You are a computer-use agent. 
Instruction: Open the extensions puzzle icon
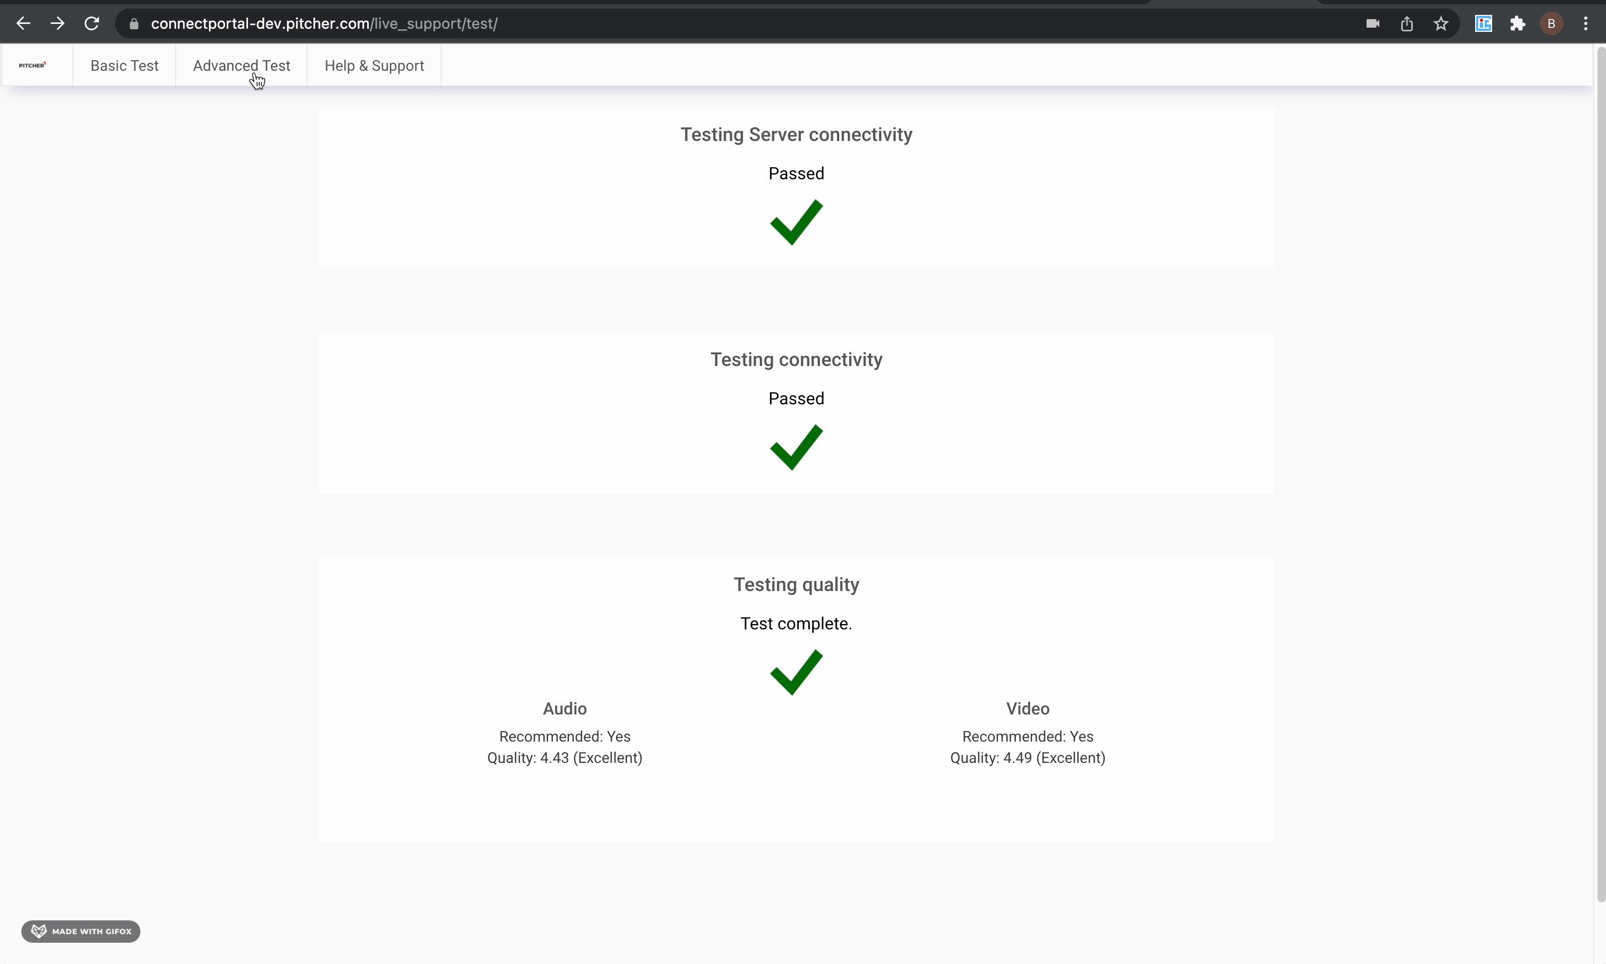(1517, 24)
